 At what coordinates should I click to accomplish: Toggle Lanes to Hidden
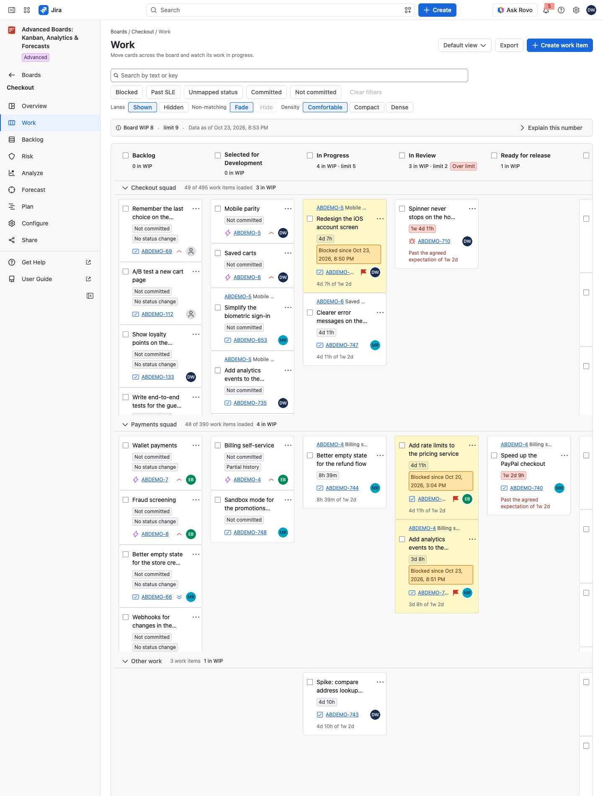pyautogui.click(x=173, y=107)
